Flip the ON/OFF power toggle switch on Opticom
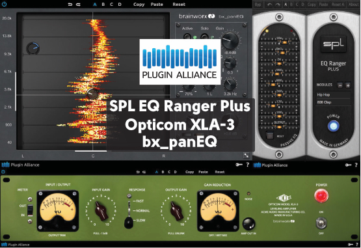The image size is (361, 248). click(321, 223)
